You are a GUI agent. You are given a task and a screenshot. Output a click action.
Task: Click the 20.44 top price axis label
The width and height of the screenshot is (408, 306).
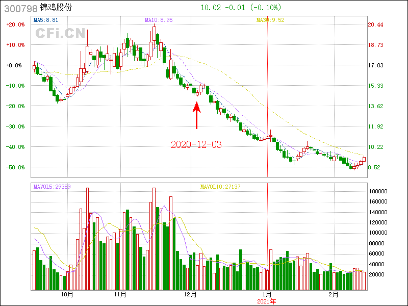click(x=375, y=24)
